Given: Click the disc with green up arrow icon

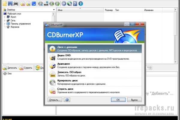Looking at the screenshot, I should (x=57, y=4).
